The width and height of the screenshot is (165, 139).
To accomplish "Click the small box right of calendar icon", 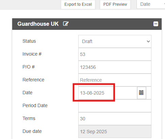I will pyautogui.click(x=149, y=93).
